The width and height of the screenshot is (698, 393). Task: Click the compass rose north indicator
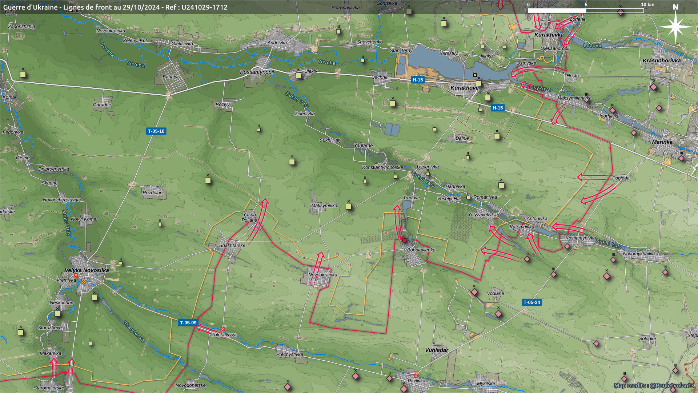coord(675,26)
